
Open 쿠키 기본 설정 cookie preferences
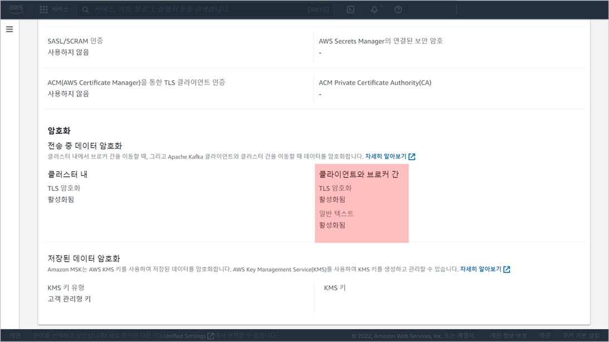coord(581,336)
